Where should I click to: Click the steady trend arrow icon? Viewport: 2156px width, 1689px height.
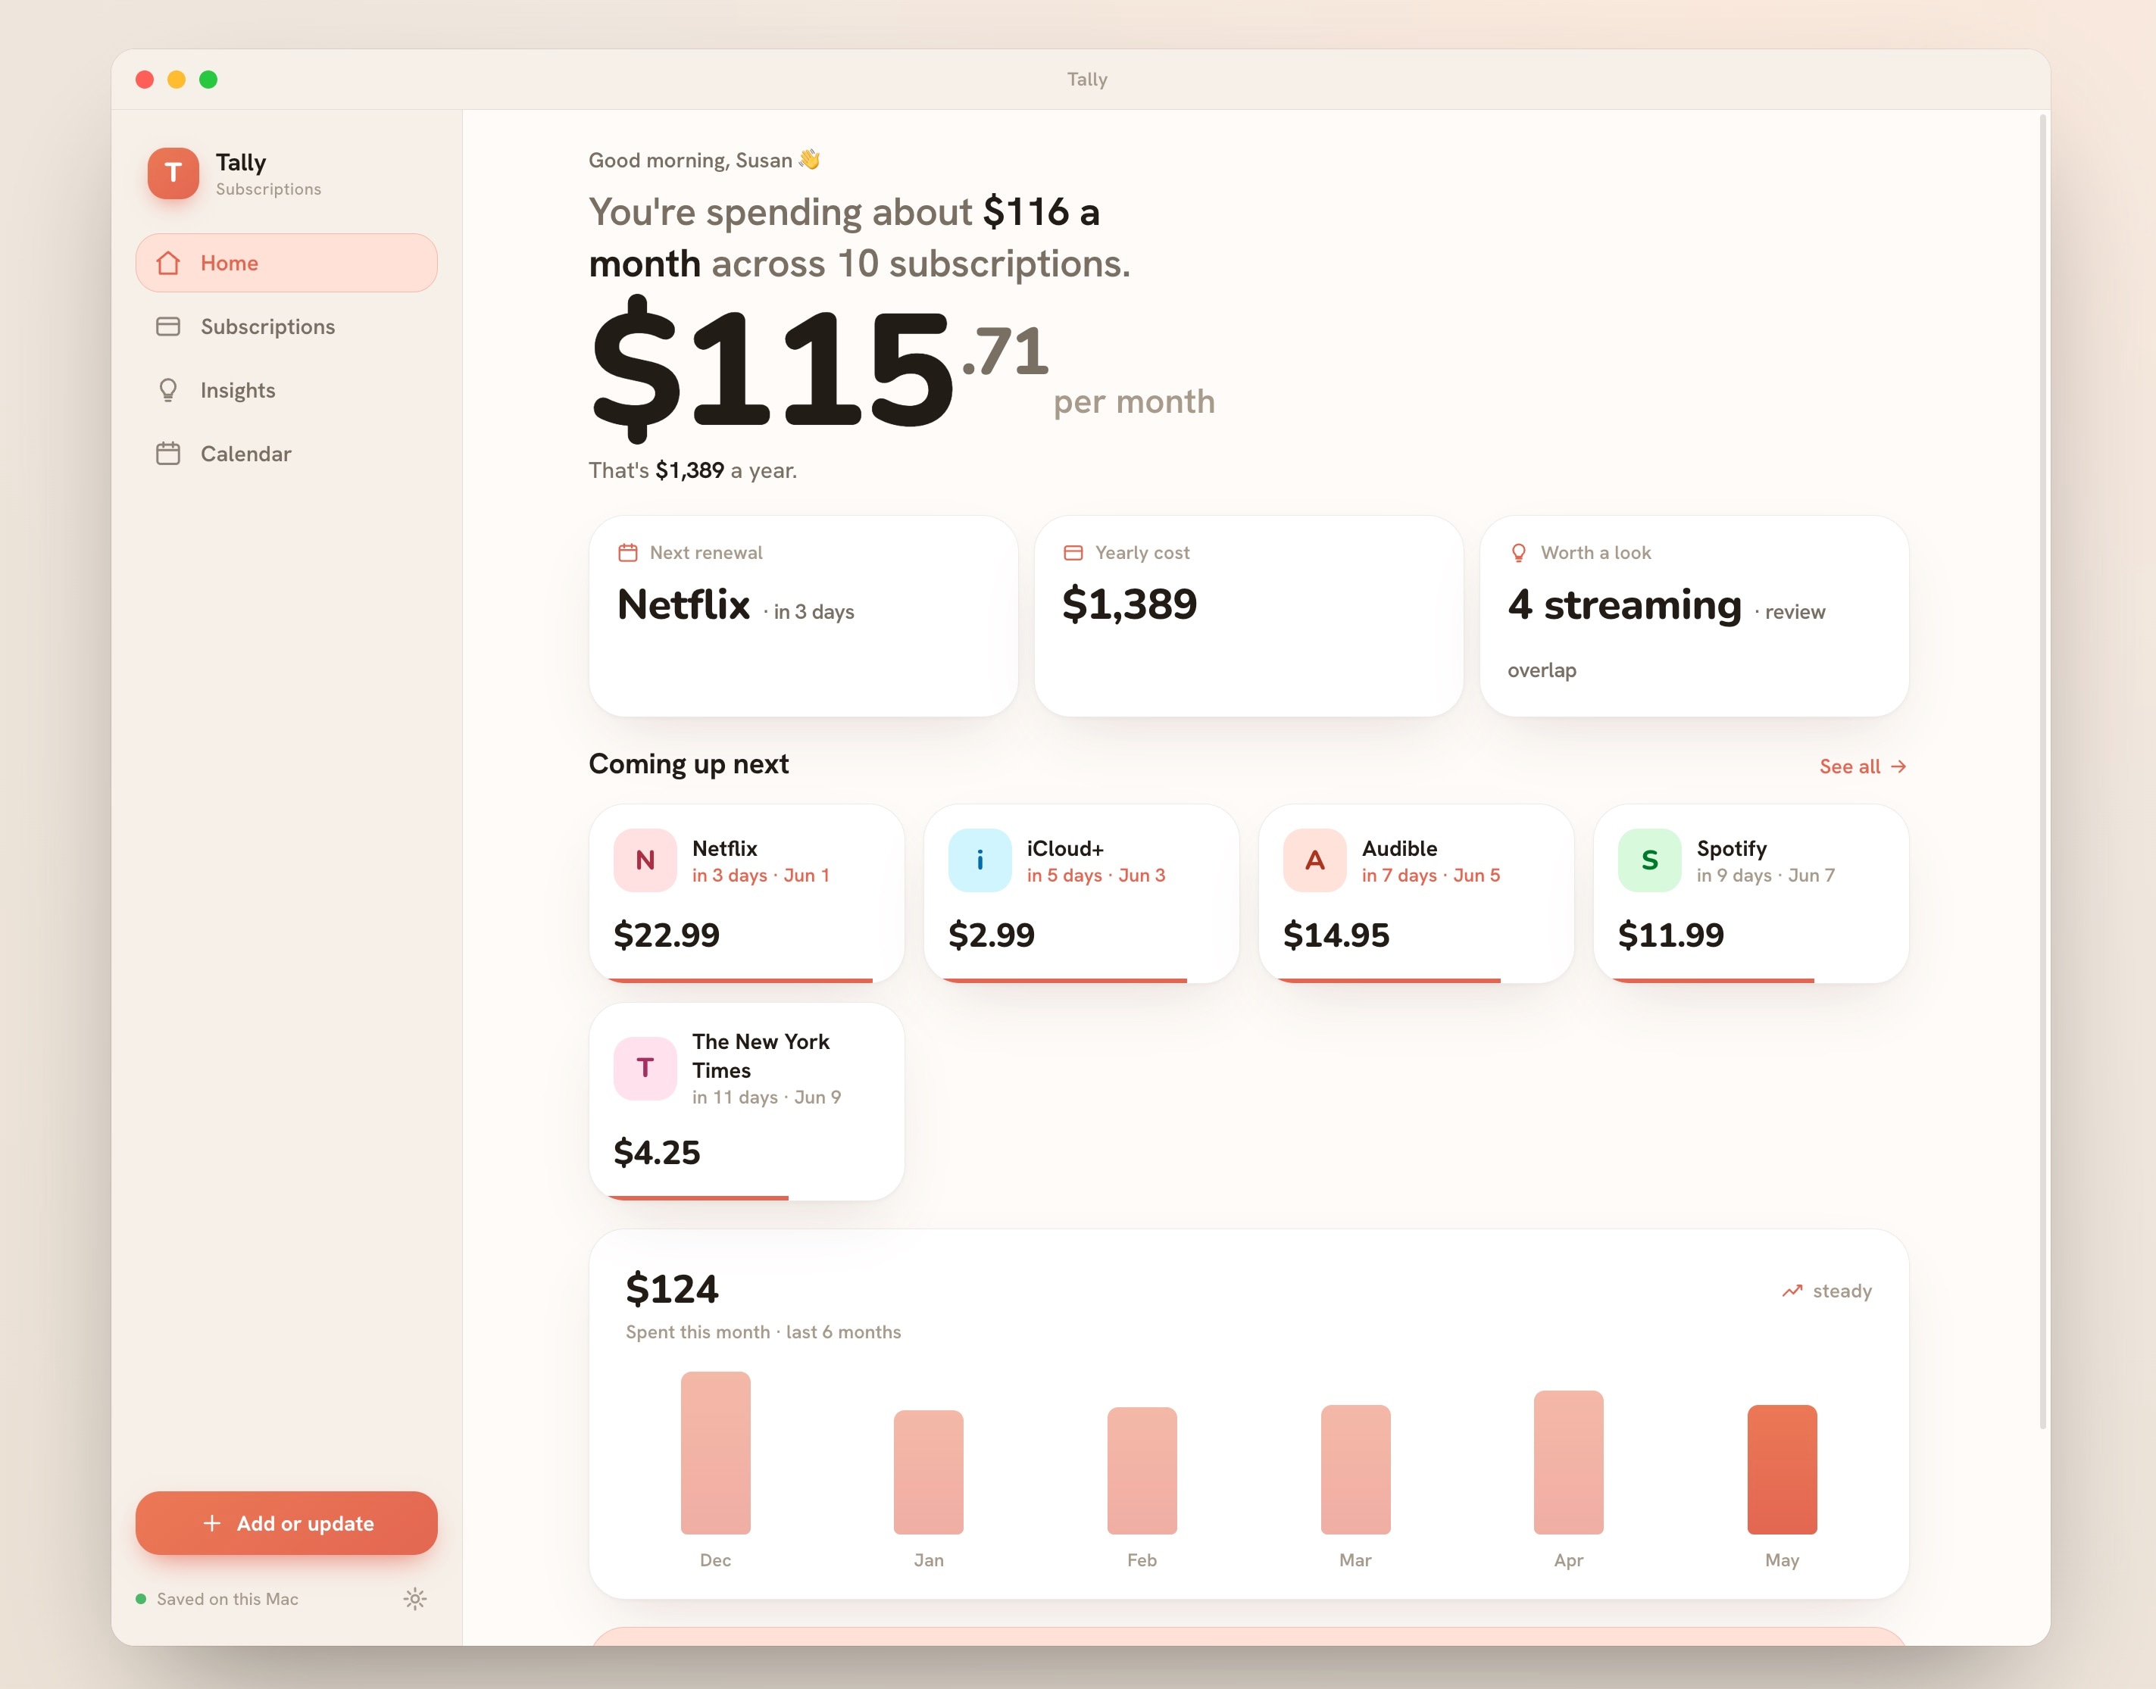(1792, 1291)
